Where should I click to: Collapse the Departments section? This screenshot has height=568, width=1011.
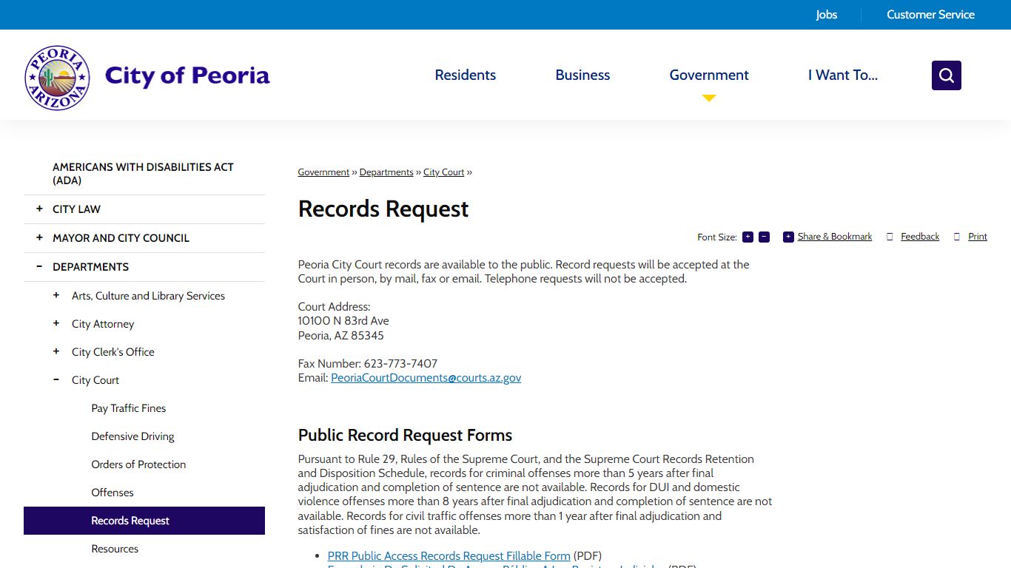pos(39,267)
